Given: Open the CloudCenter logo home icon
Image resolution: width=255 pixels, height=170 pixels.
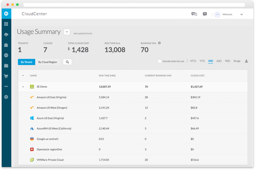Looking at the screenshot, I should pyautogui.click(x=6, y=14).
